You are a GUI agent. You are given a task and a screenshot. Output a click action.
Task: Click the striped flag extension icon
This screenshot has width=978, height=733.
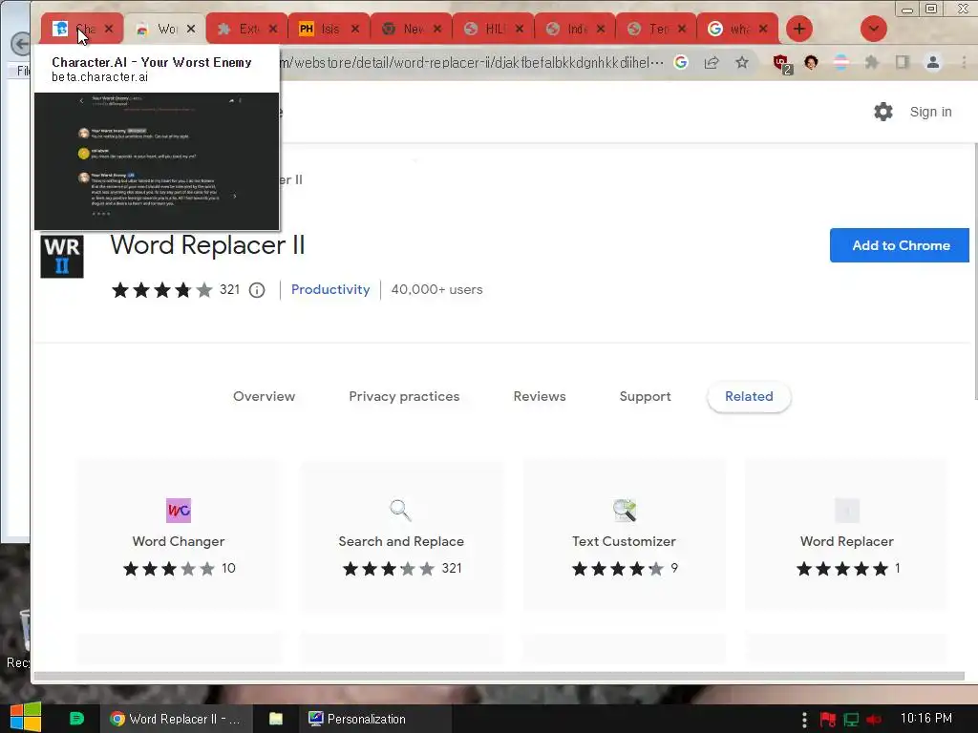tap(840, 62)
